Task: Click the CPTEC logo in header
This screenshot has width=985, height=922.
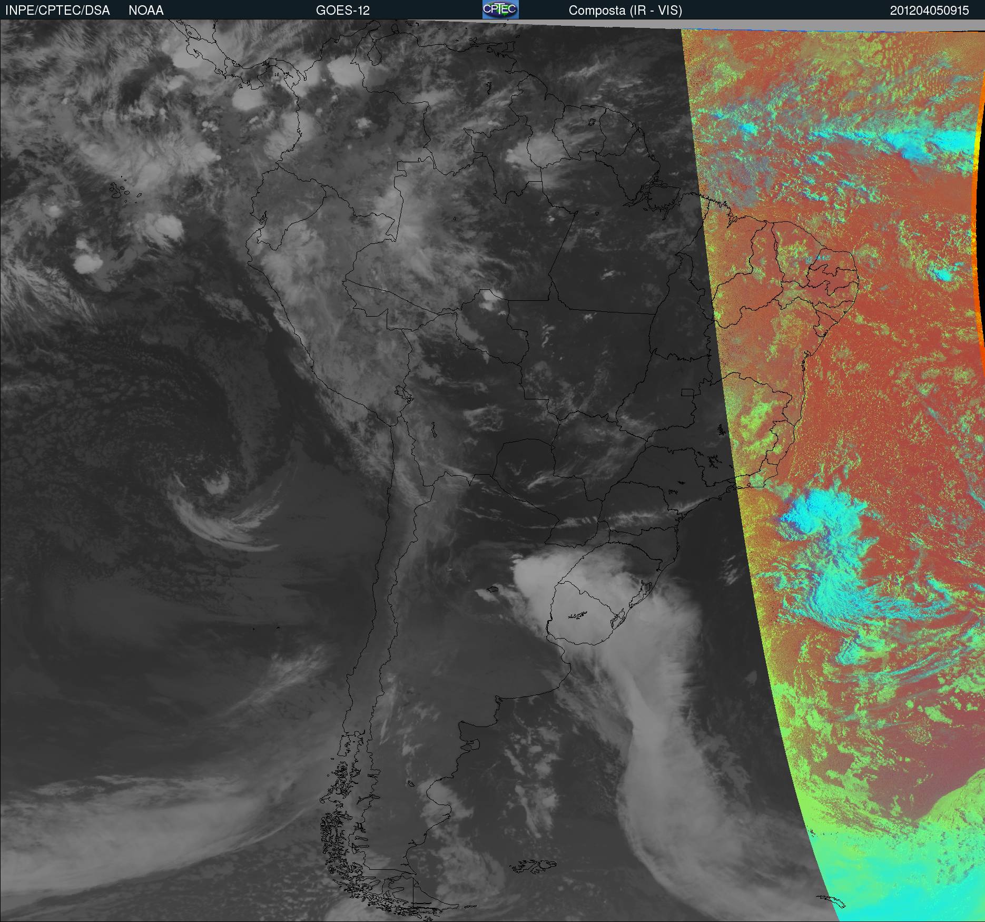Action: (x=500, y=9)
